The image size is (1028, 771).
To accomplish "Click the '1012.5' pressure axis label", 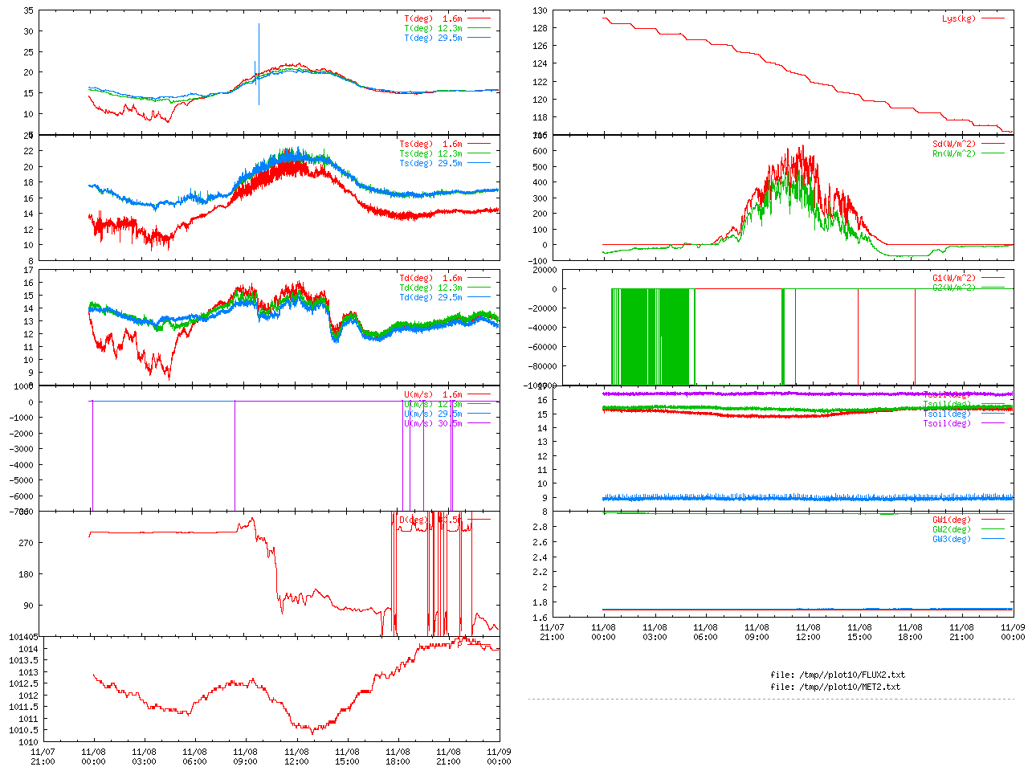I will pyautogui.click(x=23, y=684).
